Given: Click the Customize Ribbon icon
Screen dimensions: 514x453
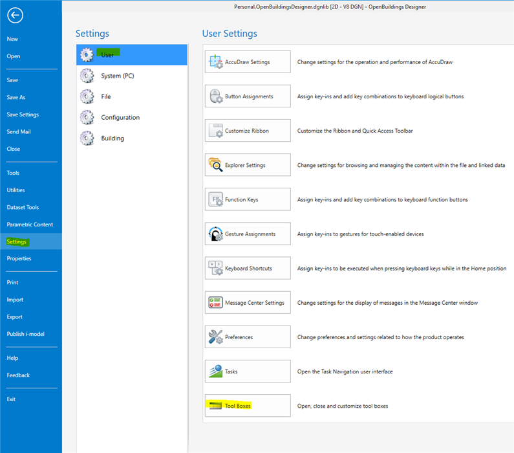Looking at the screenshot, I should pyautogui.click(x=216, y=131).
